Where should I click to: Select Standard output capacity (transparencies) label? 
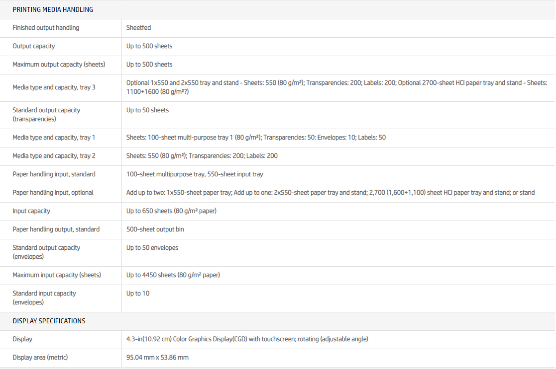[46, 114]
